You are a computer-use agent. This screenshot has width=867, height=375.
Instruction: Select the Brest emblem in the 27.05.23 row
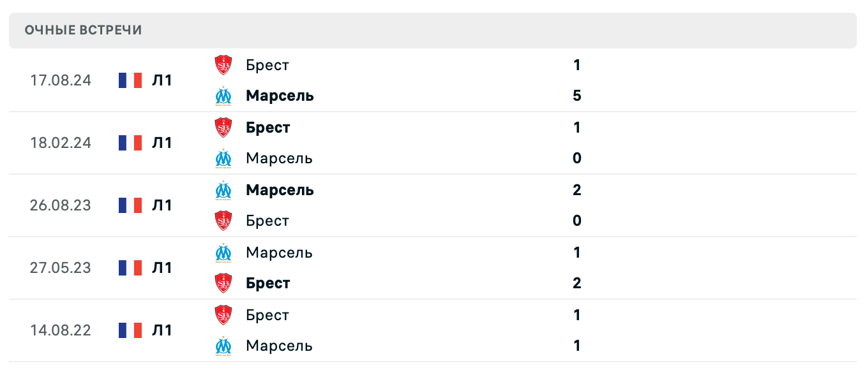coord(223,283)
